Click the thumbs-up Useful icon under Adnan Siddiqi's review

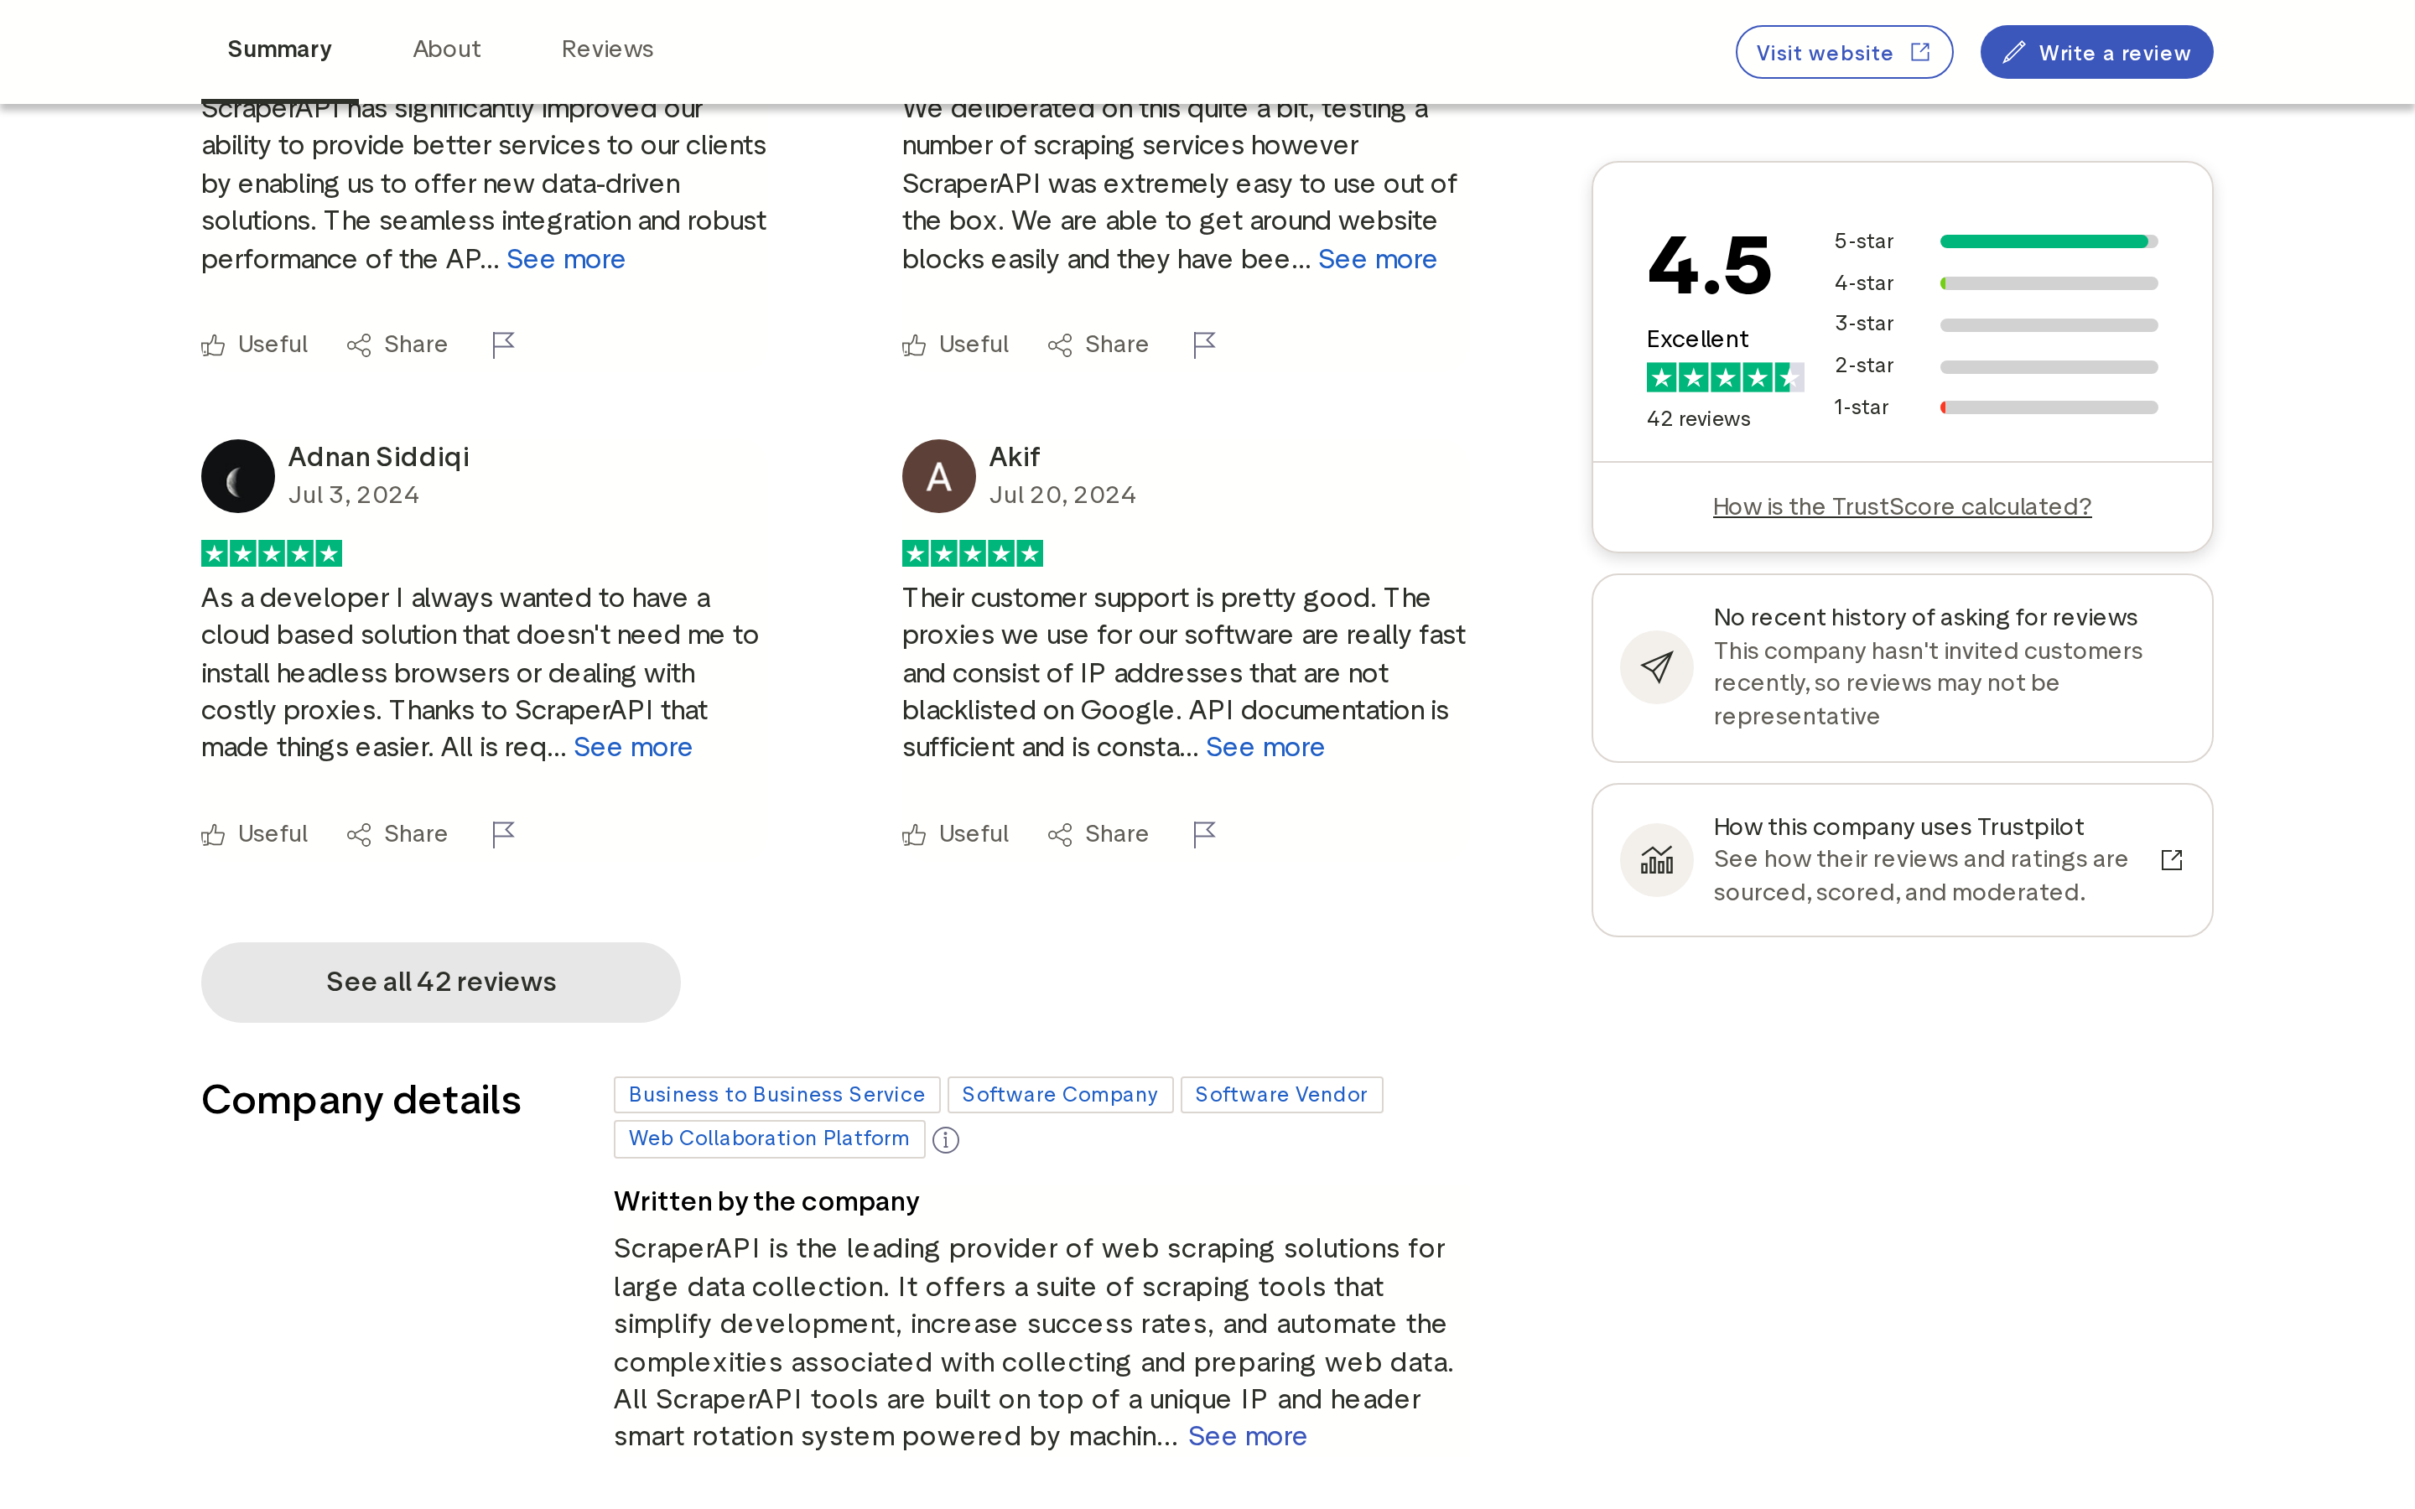[x=212, y=834]
